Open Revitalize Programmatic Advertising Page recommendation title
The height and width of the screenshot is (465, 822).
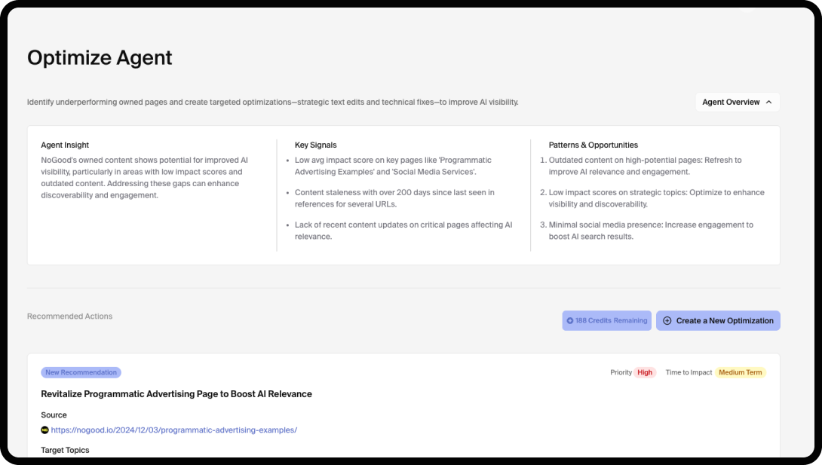click(x=176, y=394)
